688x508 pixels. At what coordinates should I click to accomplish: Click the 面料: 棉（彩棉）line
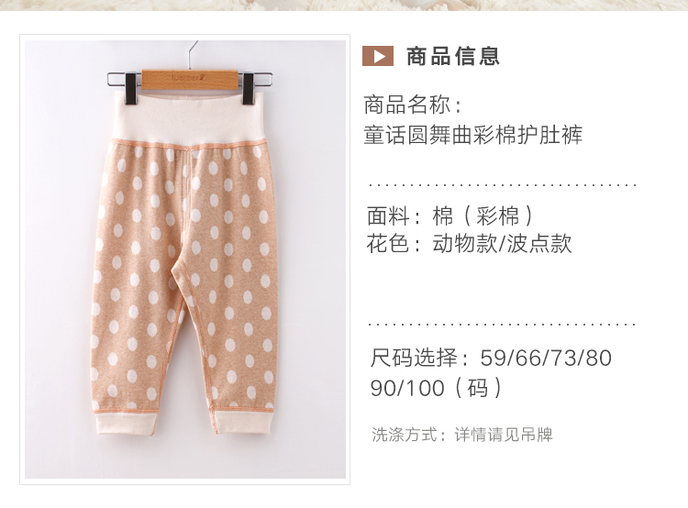(450, 215)
